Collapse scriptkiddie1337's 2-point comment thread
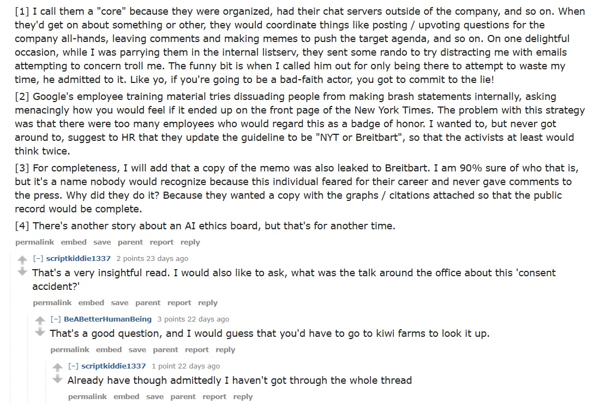599x404 pixels. tap(38, 259)
